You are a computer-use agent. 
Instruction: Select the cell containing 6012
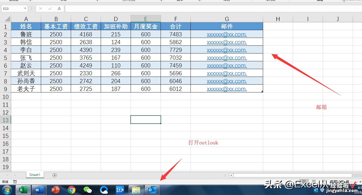(176, 89)
